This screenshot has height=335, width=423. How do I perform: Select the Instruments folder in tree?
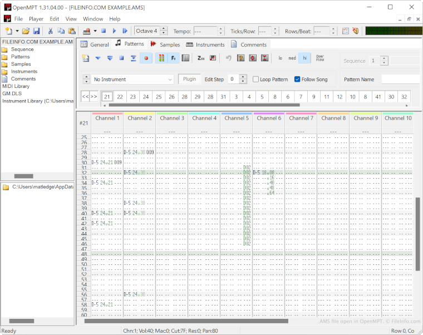coord(24,71)
